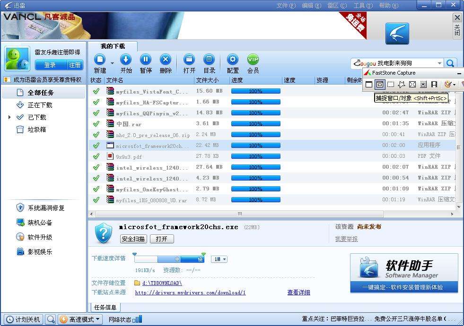The image size is (464, 326).
Task: Open 系统漏洞修复 shield item
Action: click(40, 208)
